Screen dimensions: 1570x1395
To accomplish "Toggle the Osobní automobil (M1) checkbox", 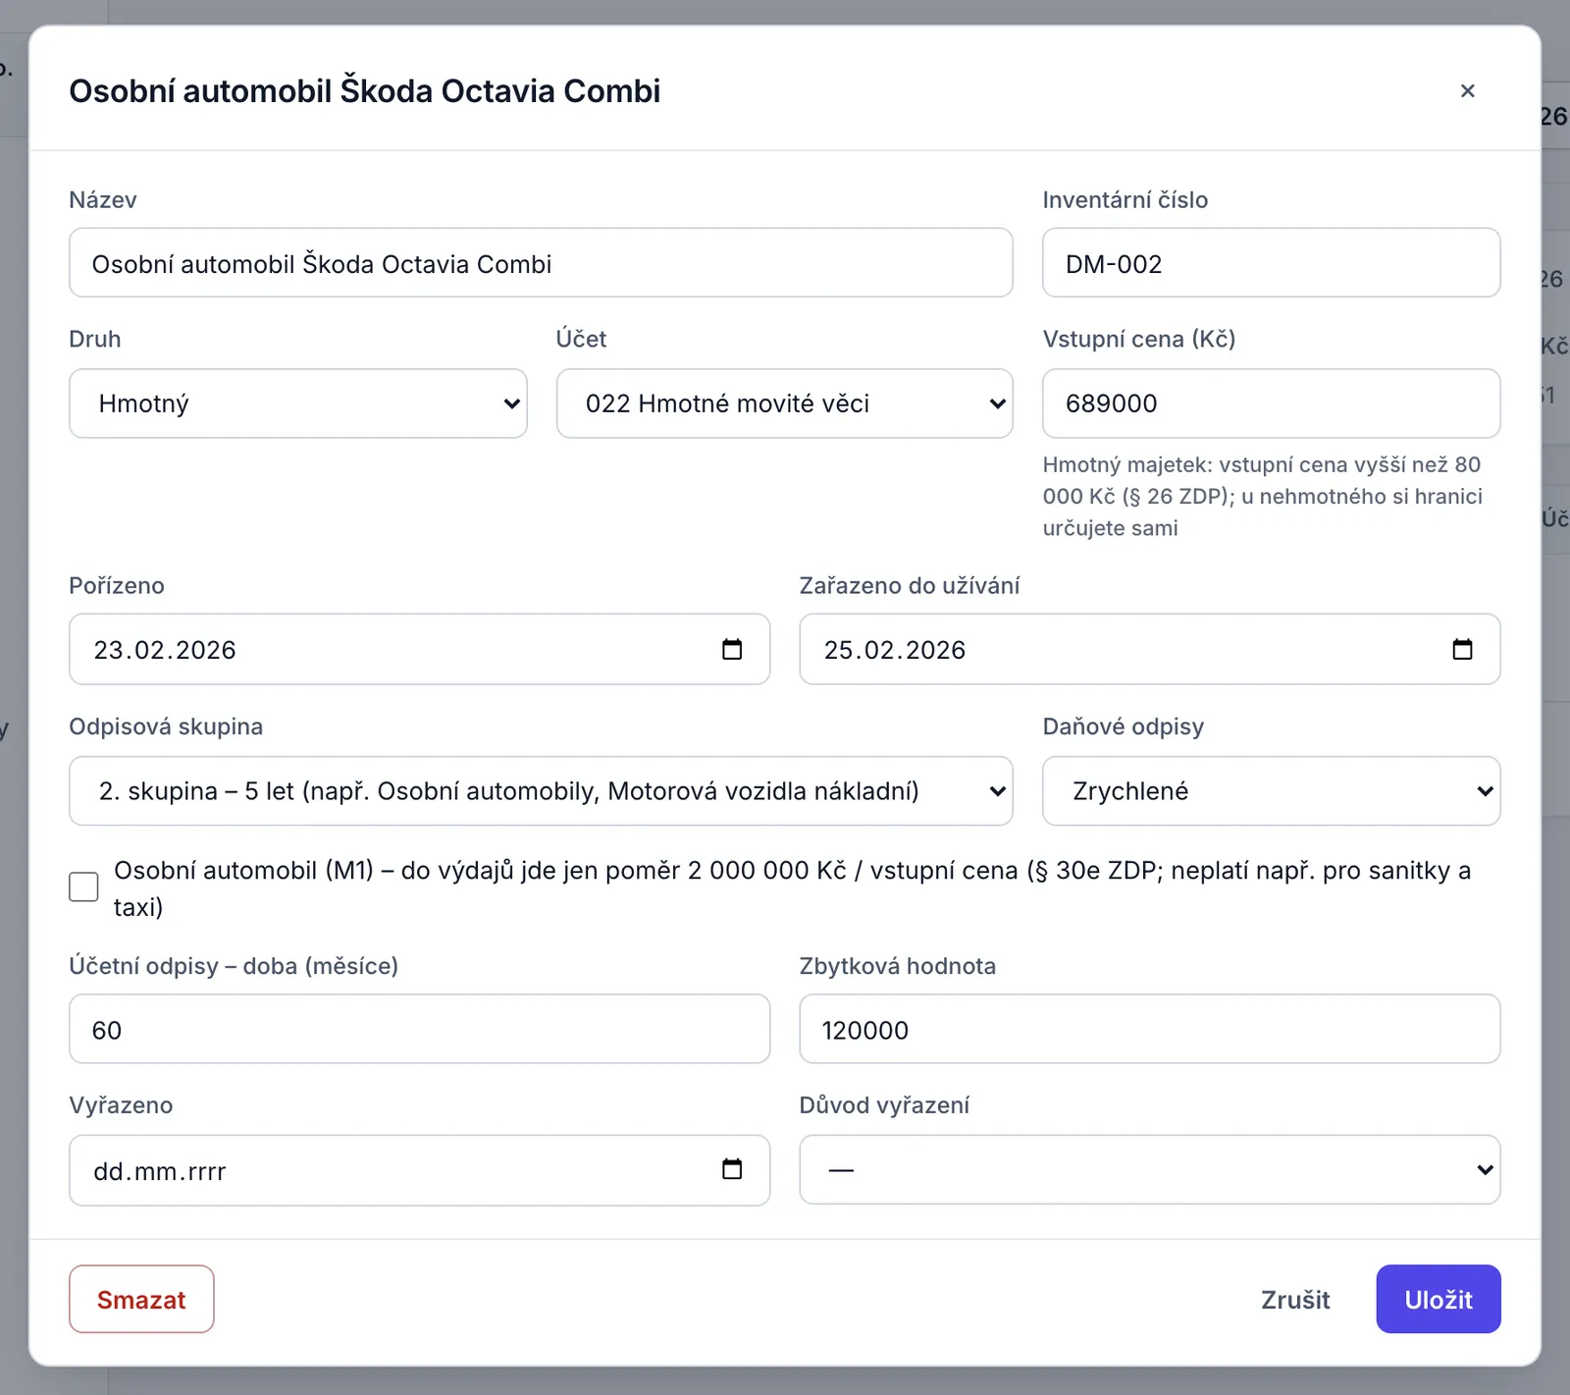I will 83,886.
